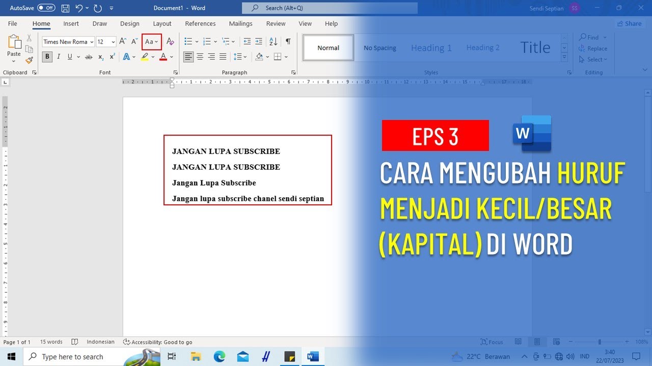Click Accessibility: Good to go status

pyautogui.click(x=158, y=342)
